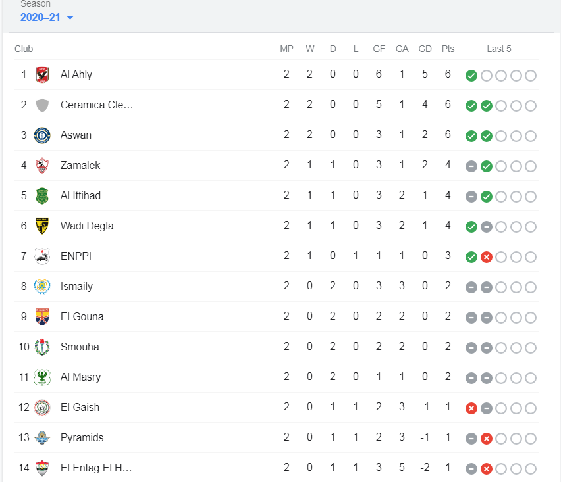Image resolution: width=561 pixels, height=482 pixels.
Task: Click ENPPI's red loss indicator
Action: pos(486,257)
